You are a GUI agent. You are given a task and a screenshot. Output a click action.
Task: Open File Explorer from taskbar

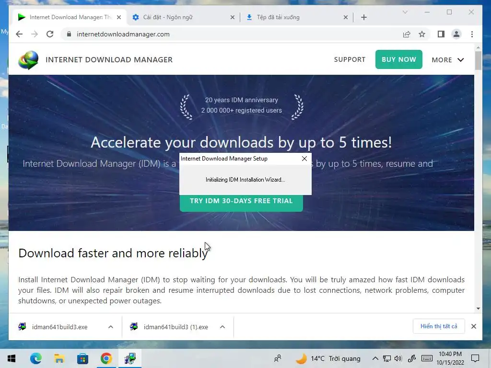[59, 358]
